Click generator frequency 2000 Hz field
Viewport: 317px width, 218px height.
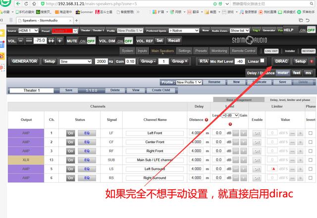101,61
